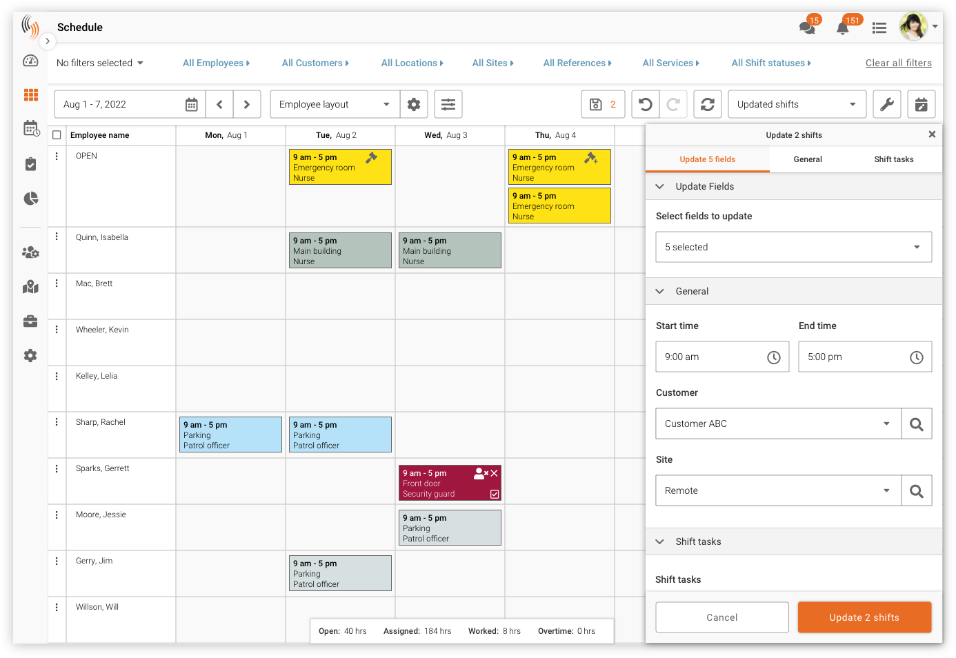Screen dimensions: 956x658
Task: Switch to the General tab
Action: pyautogui.click(x=808, y=159)
